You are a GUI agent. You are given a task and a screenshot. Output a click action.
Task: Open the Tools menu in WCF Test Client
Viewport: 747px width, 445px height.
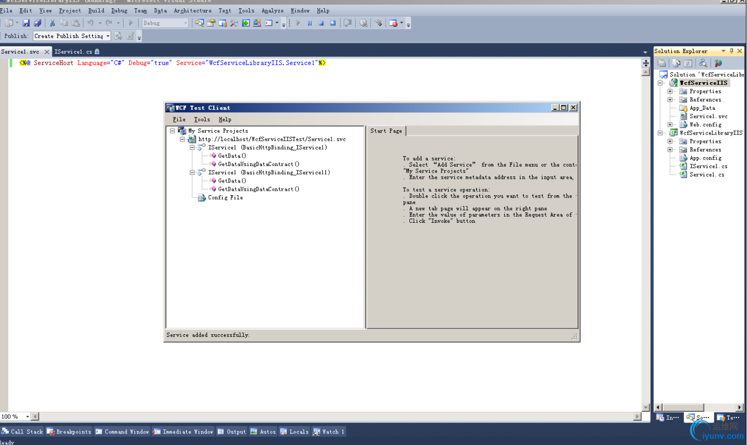(x=202, y=119)
